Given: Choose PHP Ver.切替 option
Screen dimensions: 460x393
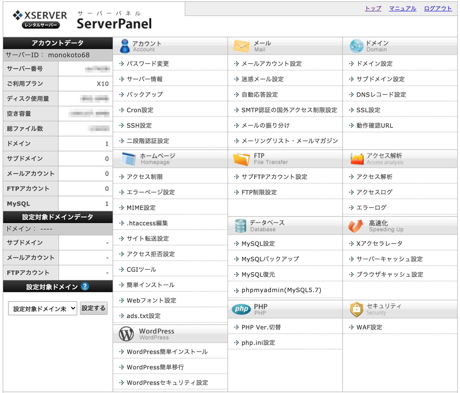Looking at the screenshot, I should pos(261,327).
